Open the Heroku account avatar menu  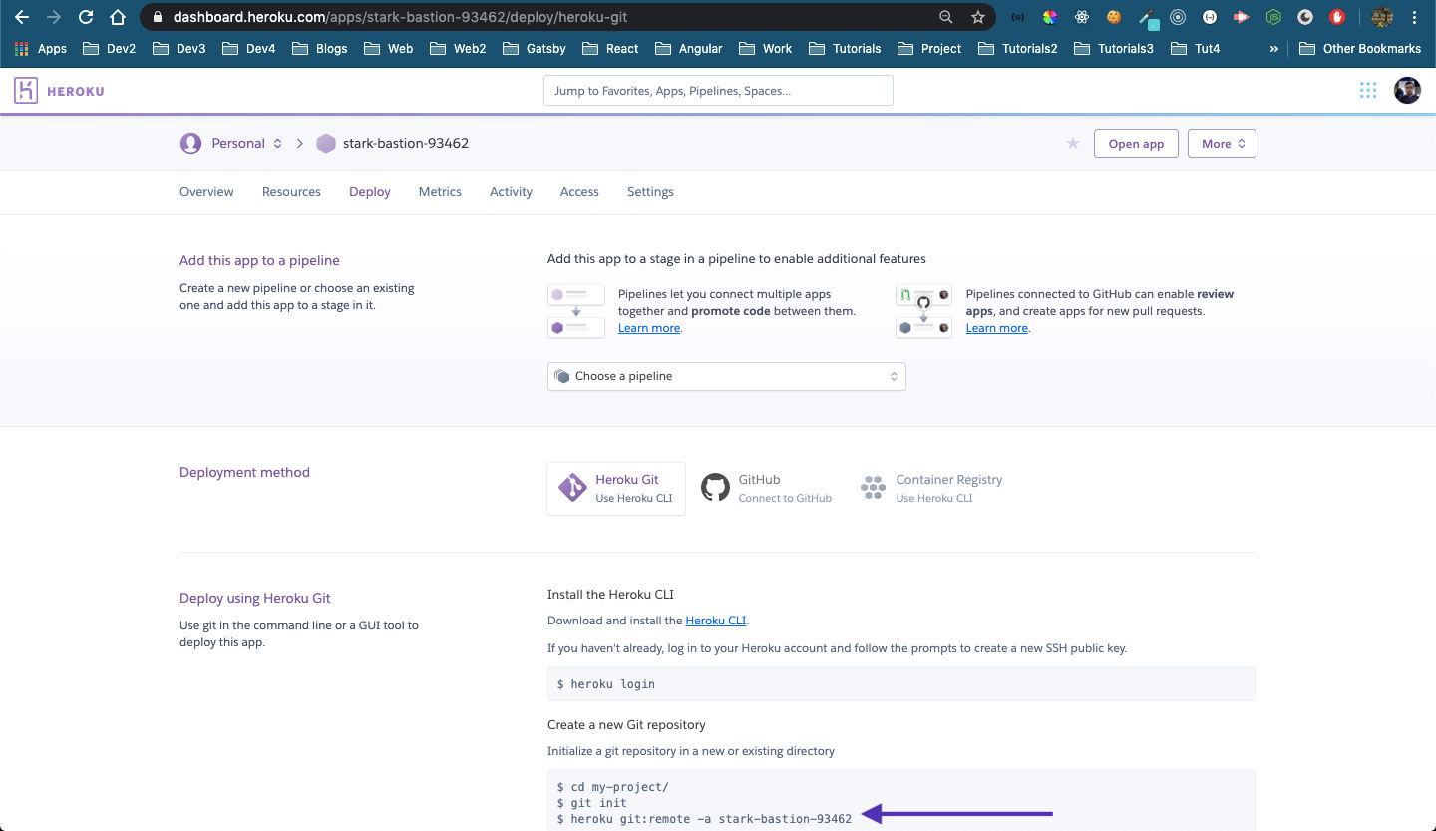point(1407,91)
